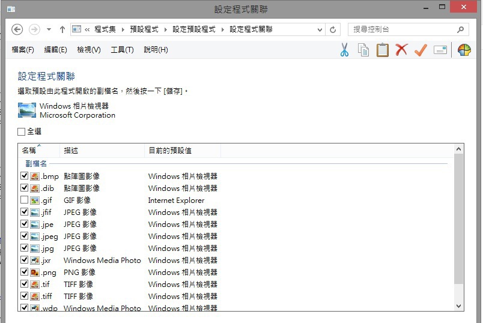
Task: Click the .png file type icon
Action: pyautogui.click(x=35, y=273)
